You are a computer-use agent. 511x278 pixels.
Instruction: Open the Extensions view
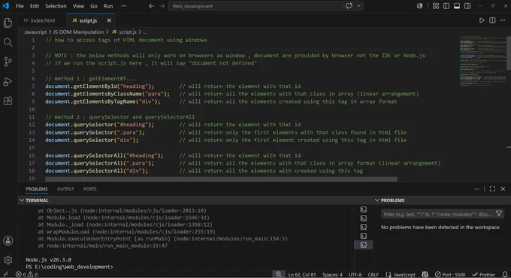[8, 101]
